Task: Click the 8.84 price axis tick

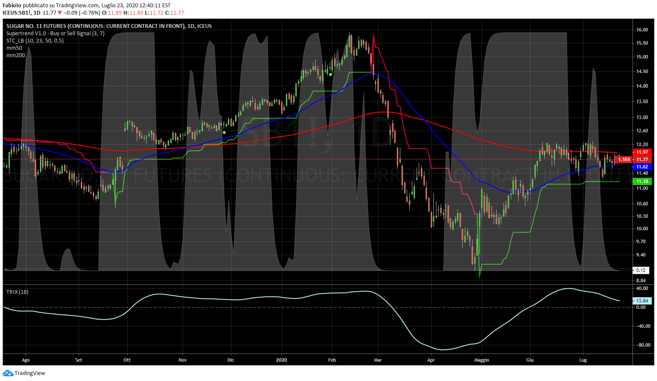Action: 641,280
